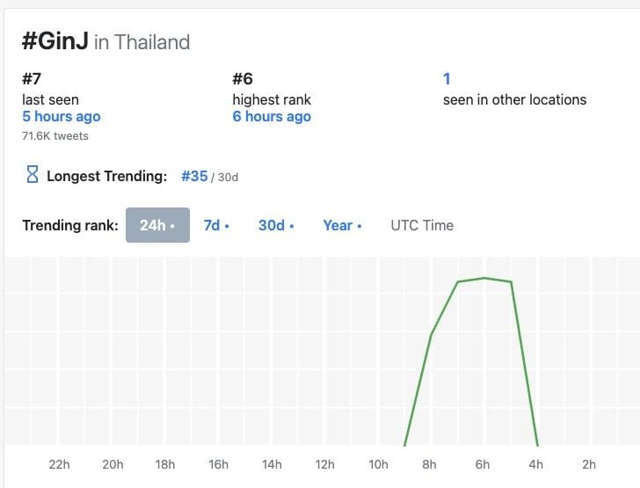
Task: Click the 4h label on chart axis
Action: point(535,464)
